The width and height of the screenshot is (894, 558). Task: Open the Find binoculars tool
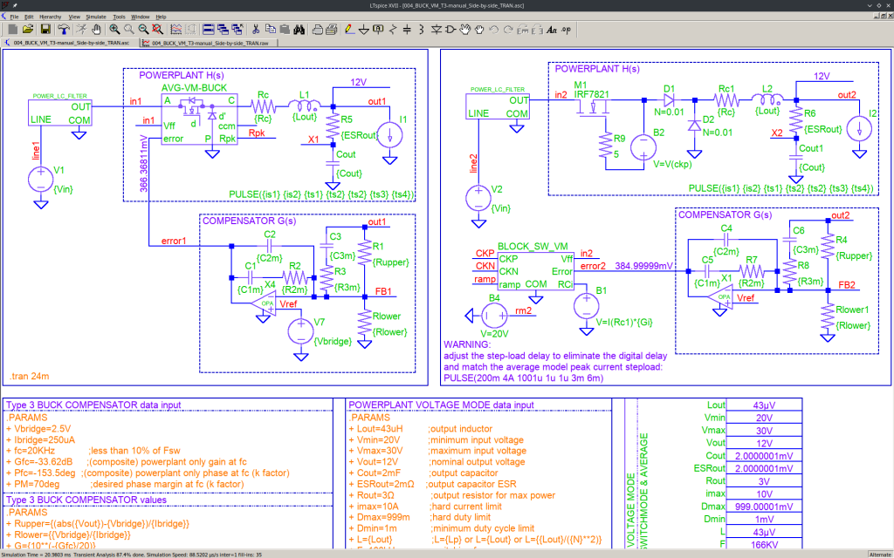point(299,30)
